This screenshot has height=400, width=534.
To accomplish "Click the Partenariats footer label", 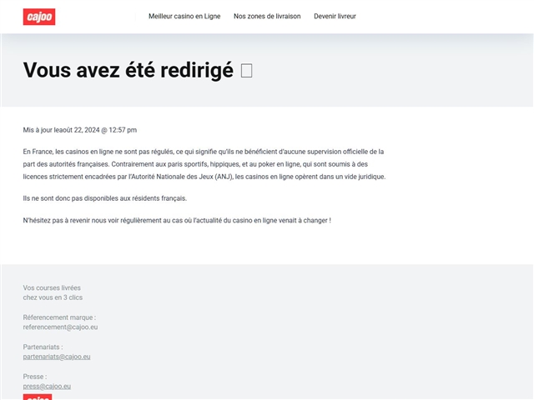I will pos(43,347).
